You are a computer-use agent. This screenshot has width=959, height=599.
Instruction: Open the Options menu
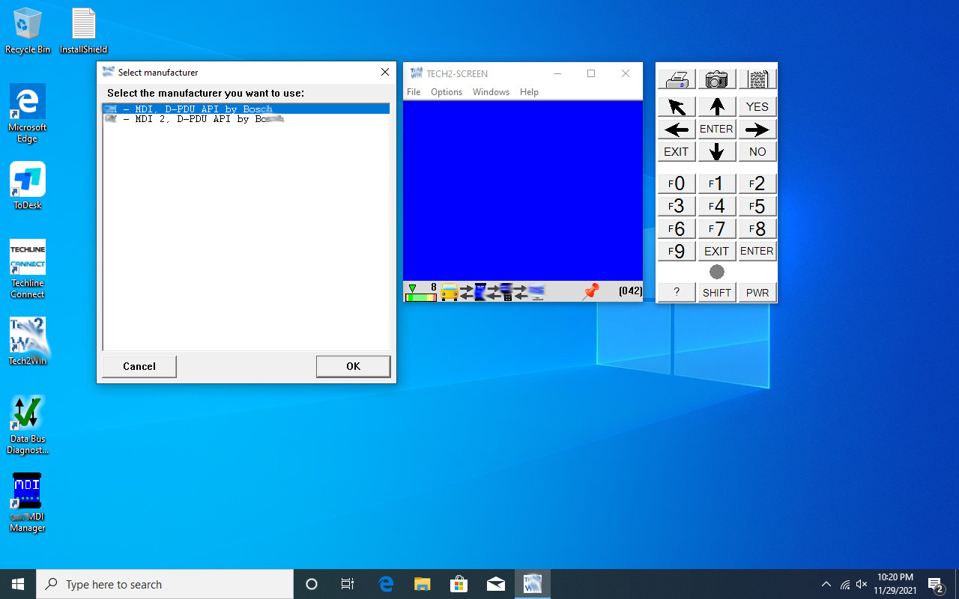447,91
